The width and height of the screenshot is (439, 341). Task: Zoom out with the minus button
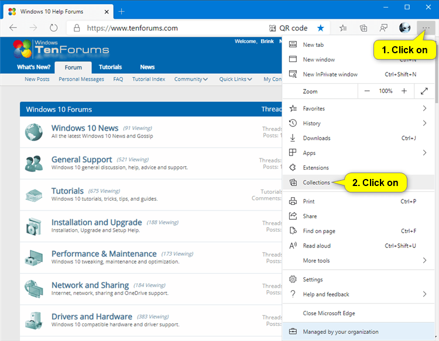point(367,91)
